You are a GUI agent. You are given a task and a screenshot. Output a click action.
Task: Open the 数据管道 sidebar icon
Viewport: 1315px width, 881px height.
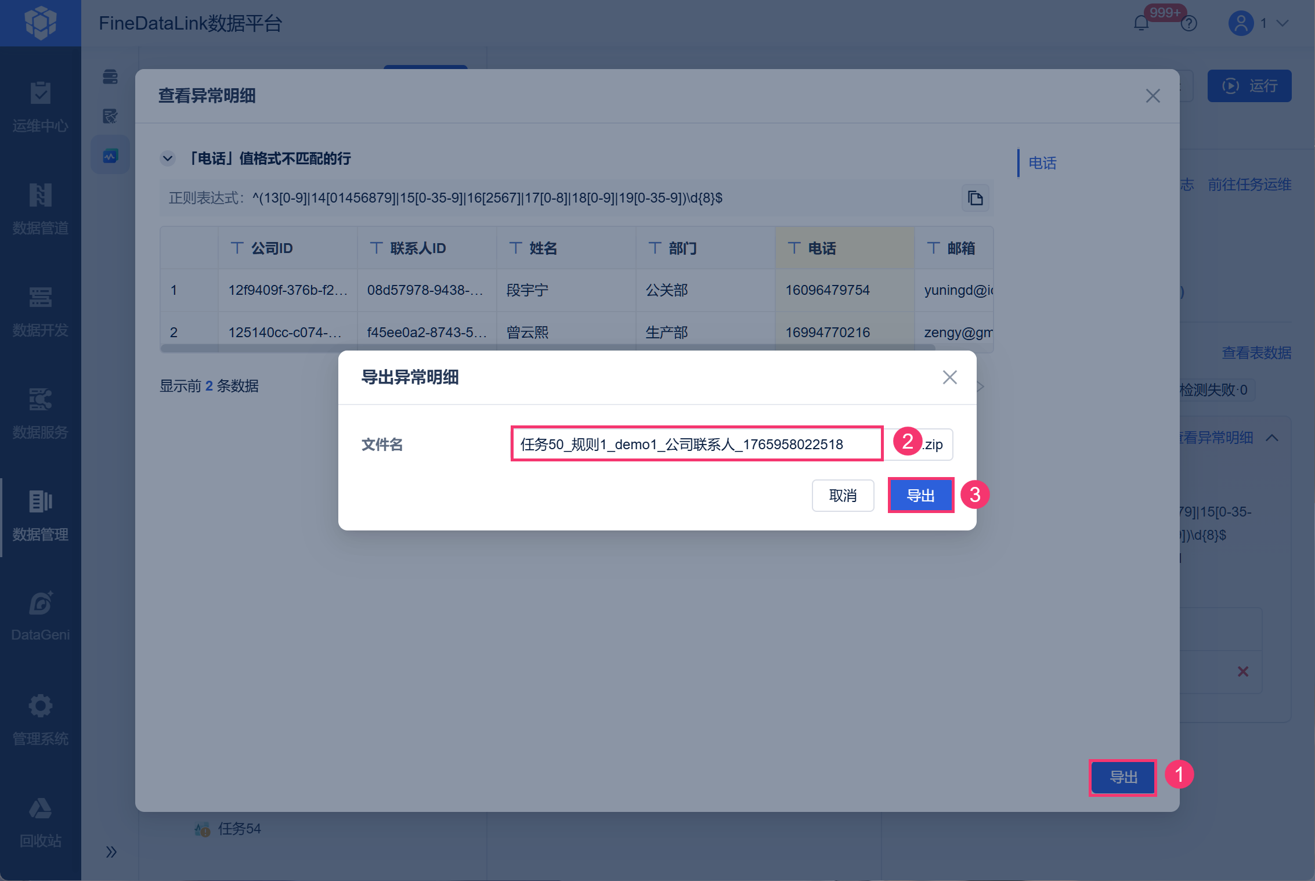click(40, 195)
